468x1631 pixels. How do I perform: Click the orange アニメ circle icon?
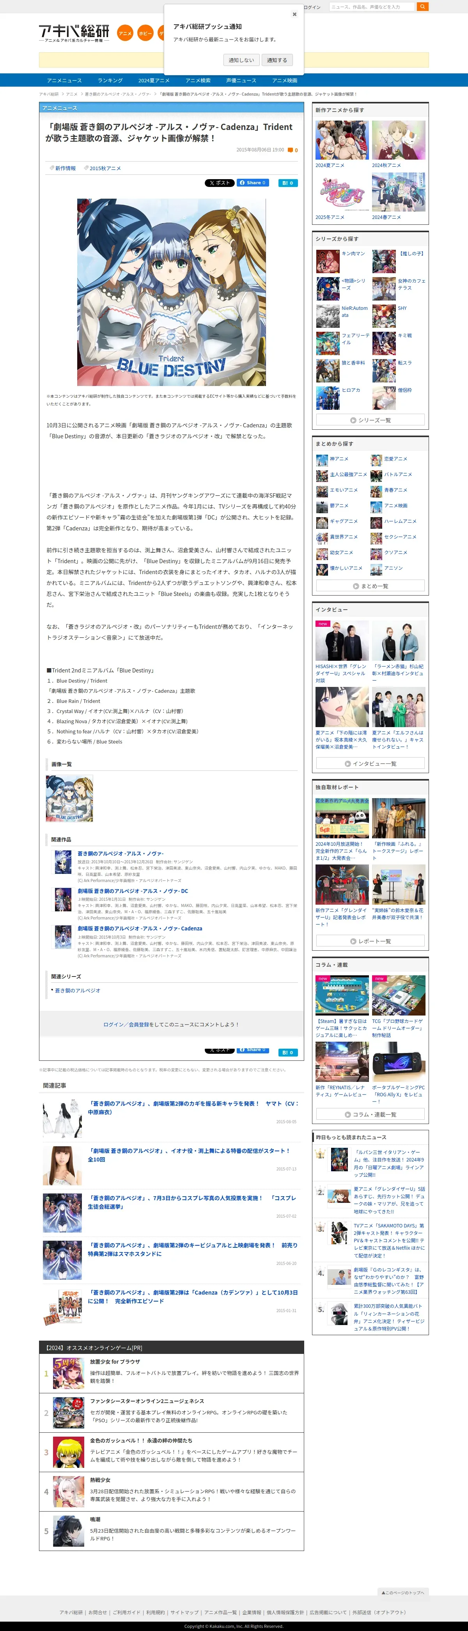click(x=125, y=33)
